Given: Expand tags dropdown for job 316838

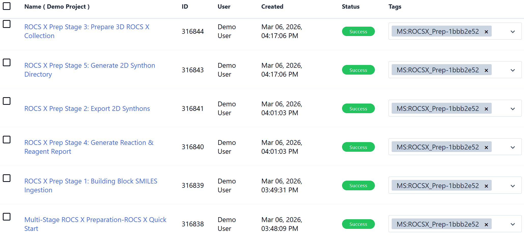Looking at the screenshot, I should [x=513, y=225].
